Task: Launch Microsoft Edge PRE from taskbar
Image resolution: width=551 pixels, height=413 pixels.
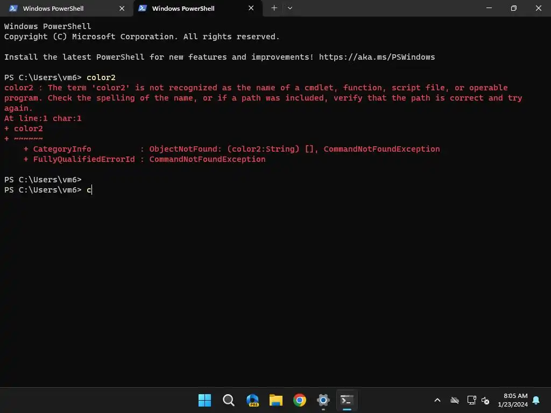Action: click(x=252, y=400)
